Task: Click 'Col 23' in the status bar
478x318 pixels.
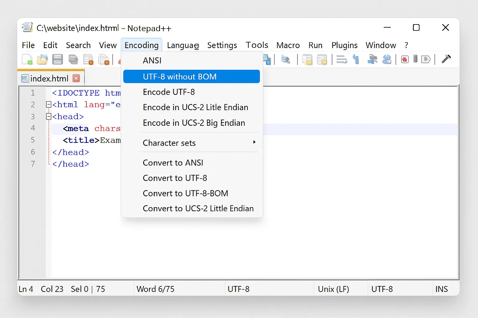Action: coord(52,289)
